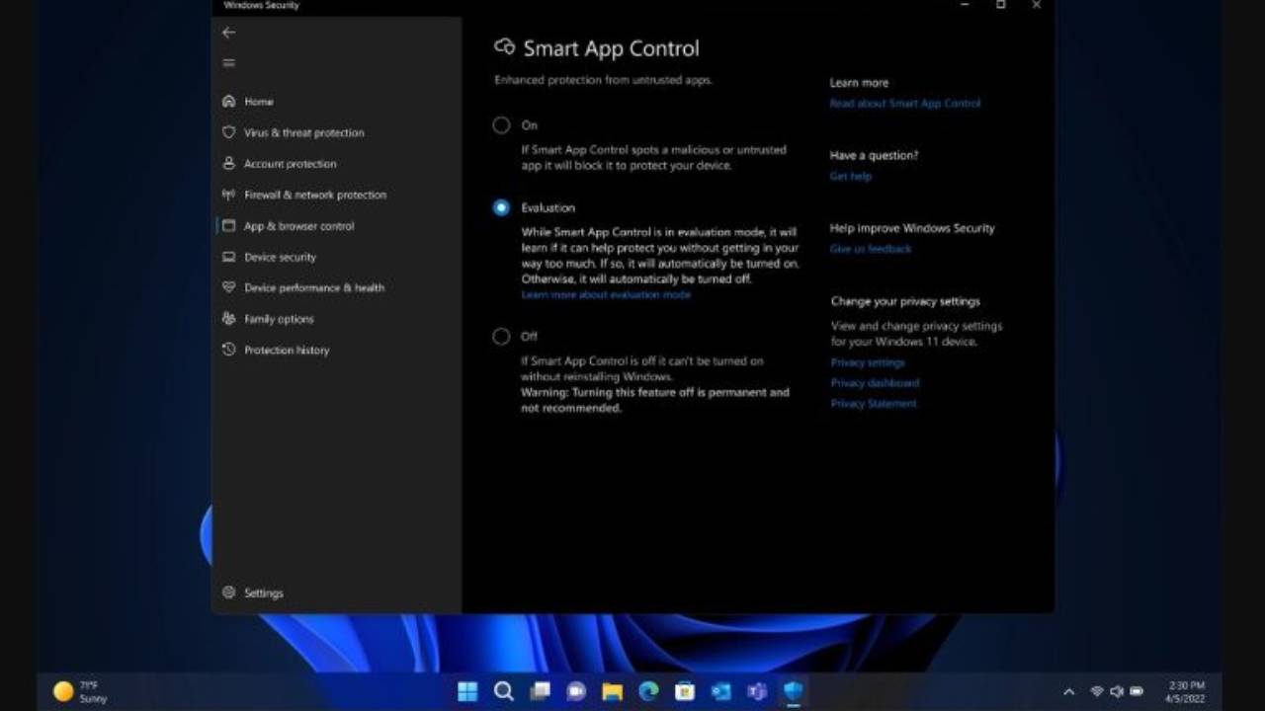Image resolution: width=1265 pixels, height=711 pixels.
Task: Click the Home house icon
Action: [229, 101]
